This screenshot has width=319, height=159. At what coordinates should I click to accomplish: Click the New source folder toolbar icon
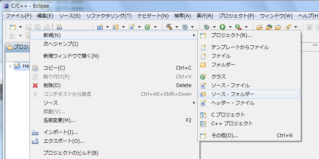point(116,27)
